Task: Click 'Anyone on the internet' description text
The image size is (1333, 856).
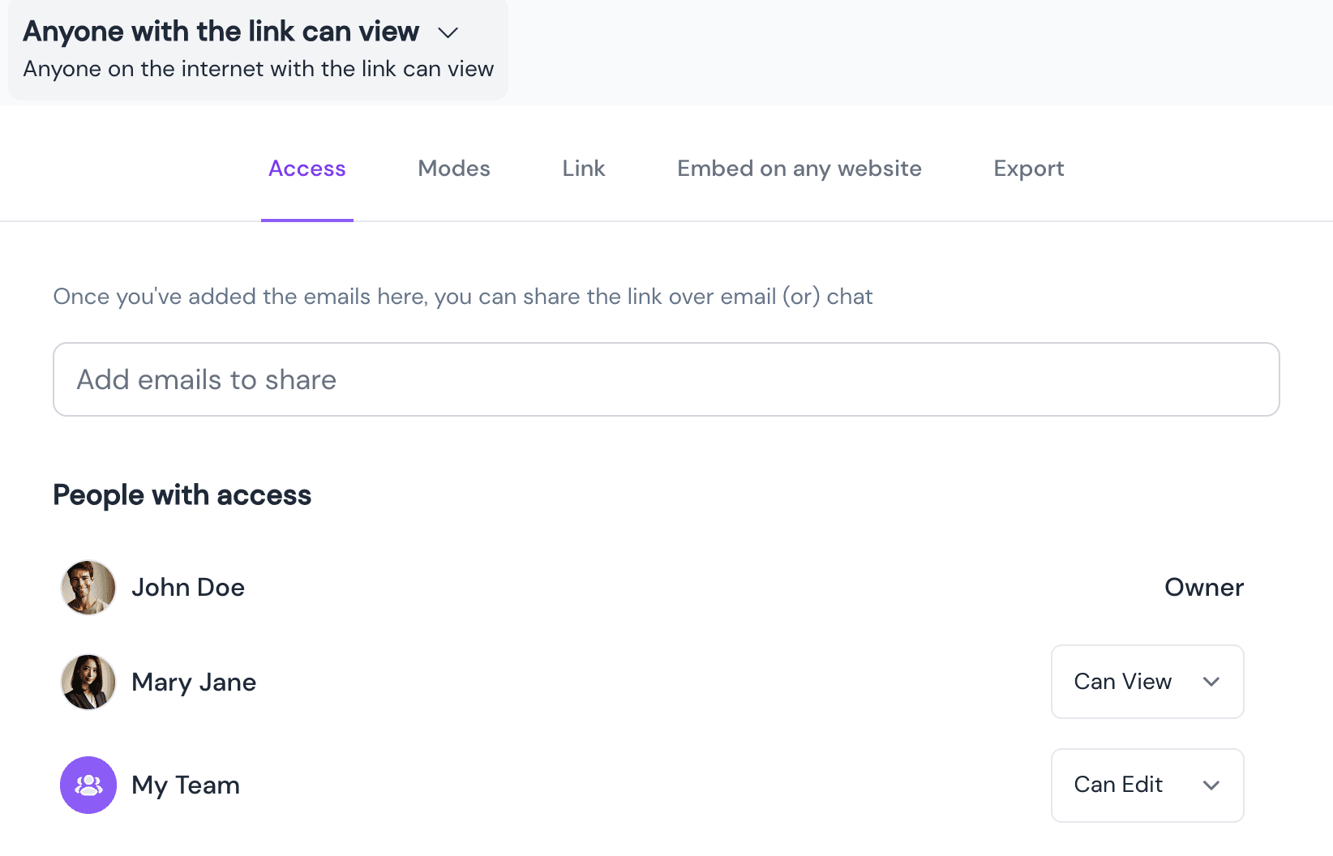Action: [x=258, y=69]
